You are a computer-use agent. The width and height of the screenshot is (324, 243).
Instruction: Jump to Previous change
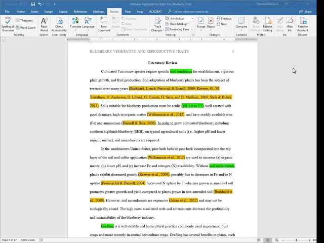224,19
